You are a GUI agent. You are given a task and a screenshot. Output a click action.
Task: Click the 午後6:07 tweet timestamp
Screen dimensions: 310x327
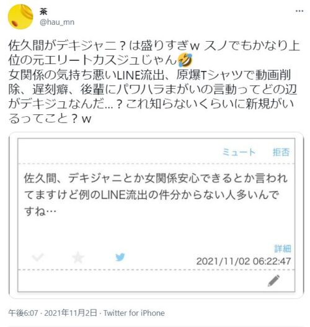24,313
